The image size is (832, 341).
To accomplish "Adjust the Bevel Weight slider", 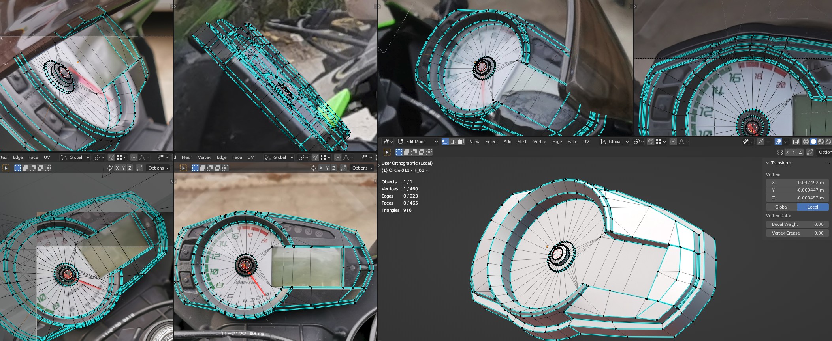I will pos(797,224).
